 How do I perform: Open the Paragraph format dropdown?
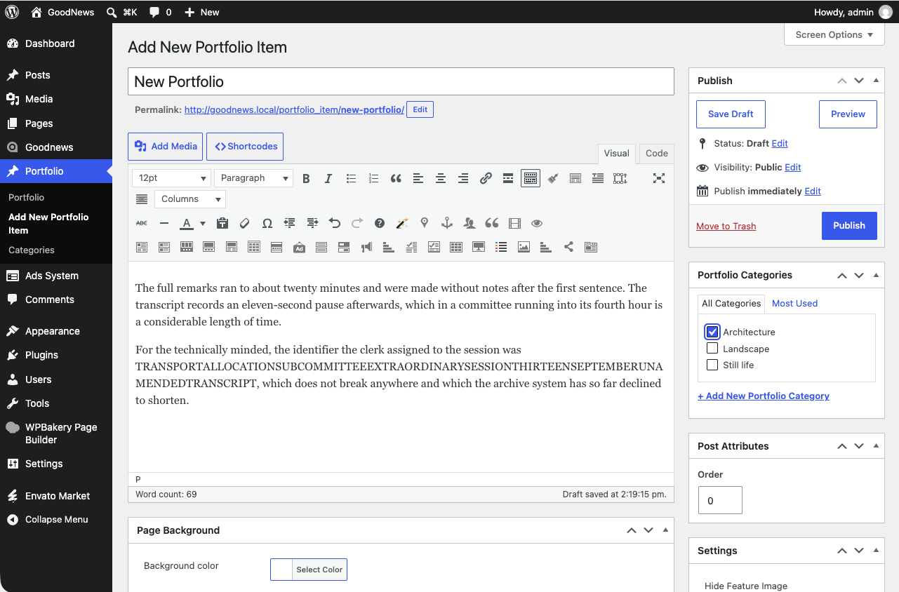coord(253,178)
